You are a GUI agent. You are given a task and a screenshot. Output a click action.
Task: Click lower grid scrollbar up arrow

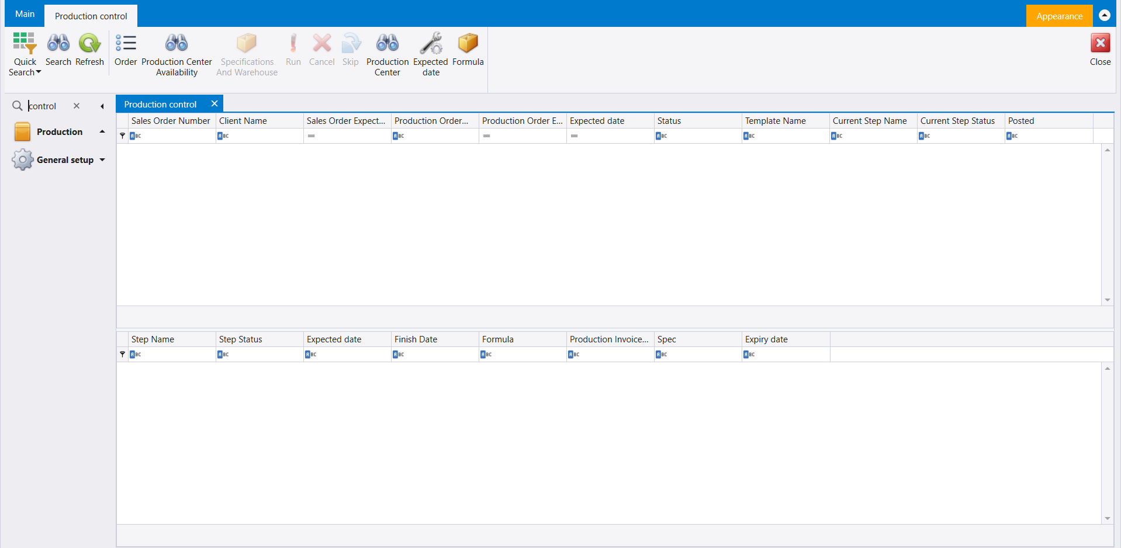tap(1108, 369)
